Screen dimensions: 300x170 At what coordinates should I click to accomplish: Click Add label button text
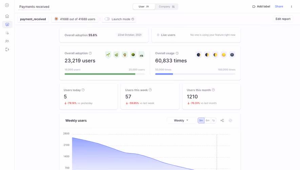263,6
